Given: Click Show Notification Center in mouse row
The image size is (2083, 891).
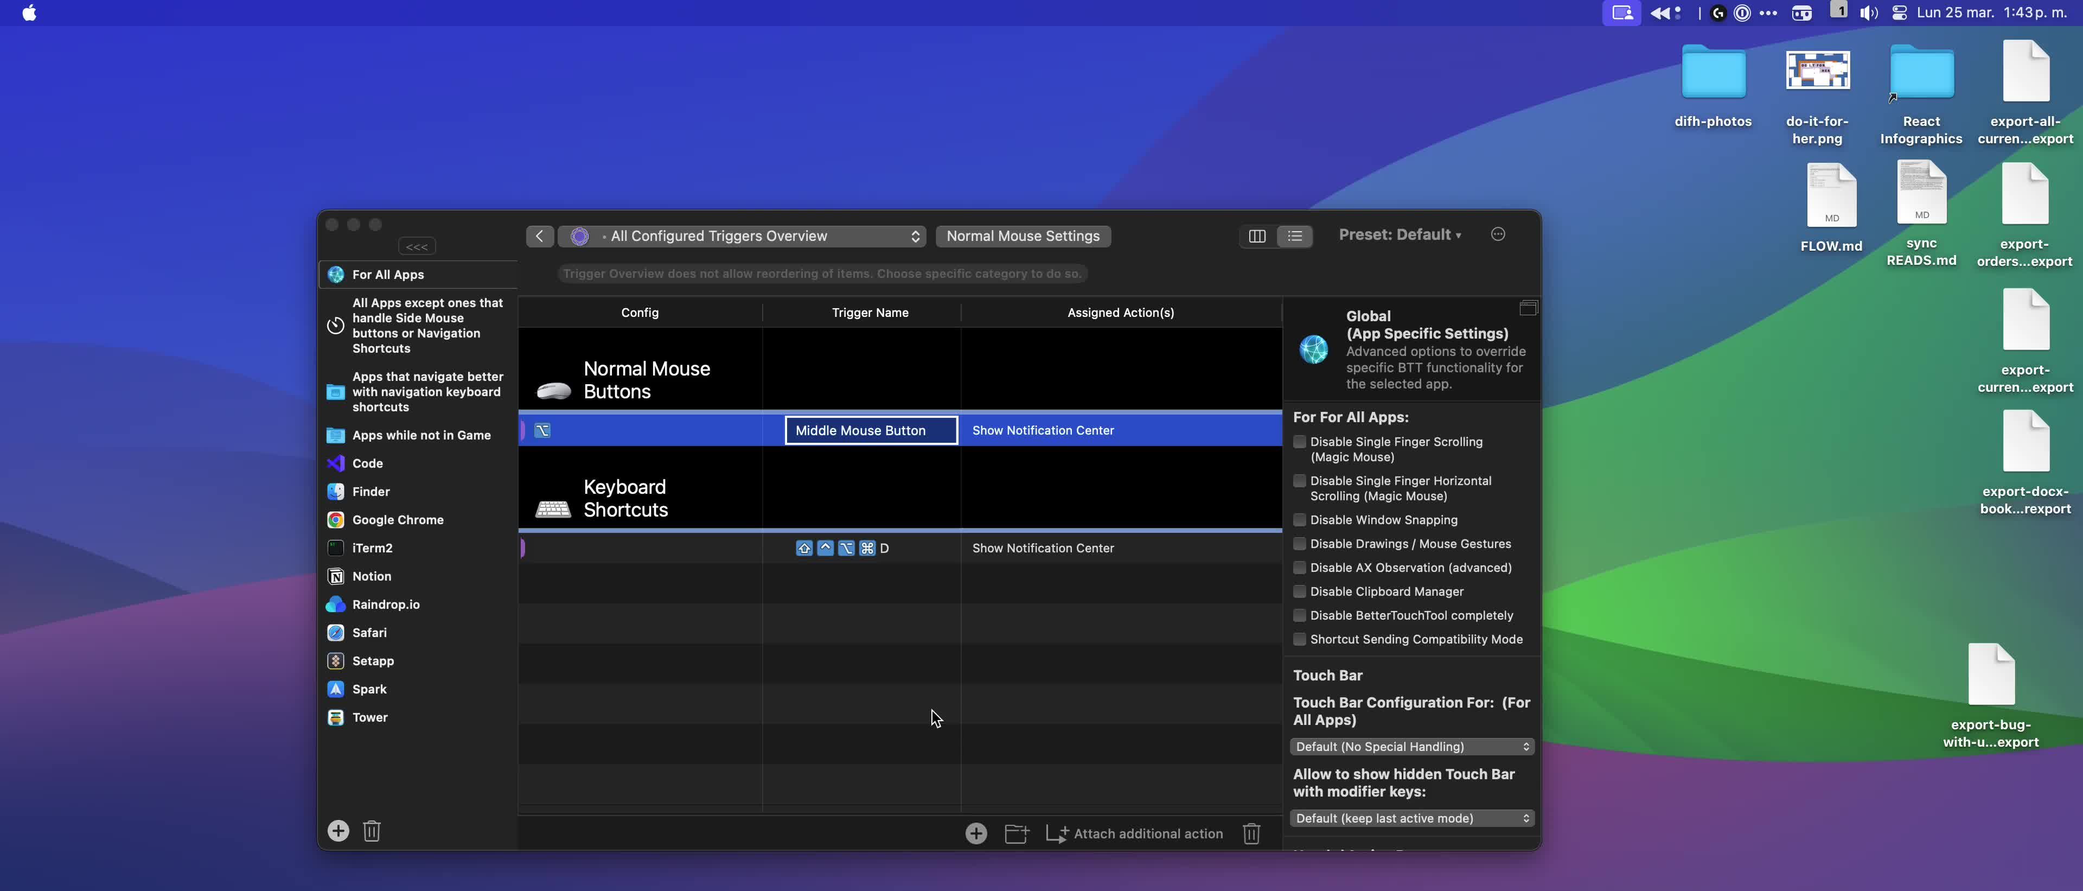Looking at the screenshot, I should (1042, 431).
